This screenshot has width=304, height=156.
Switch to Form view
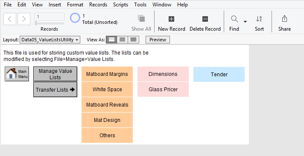(111, 40)
